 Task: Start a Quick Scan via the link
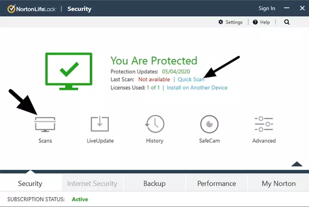191,79
